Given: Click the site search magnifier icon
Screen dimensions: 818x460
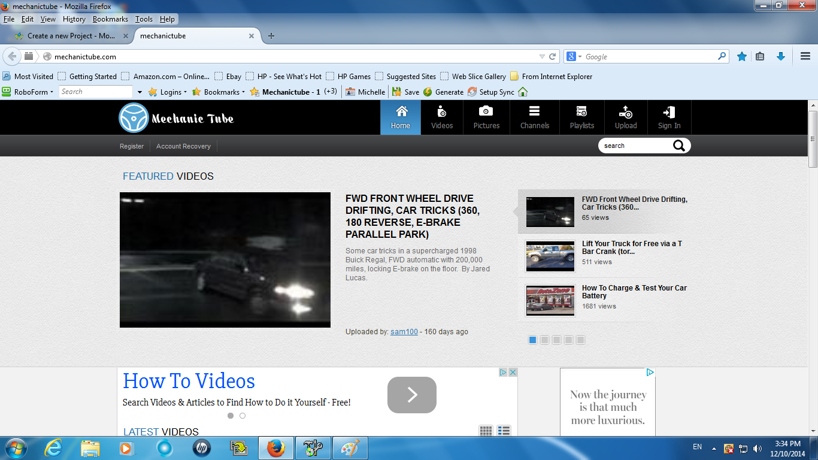Looking at the screenshot, I should tap(678, 146).
